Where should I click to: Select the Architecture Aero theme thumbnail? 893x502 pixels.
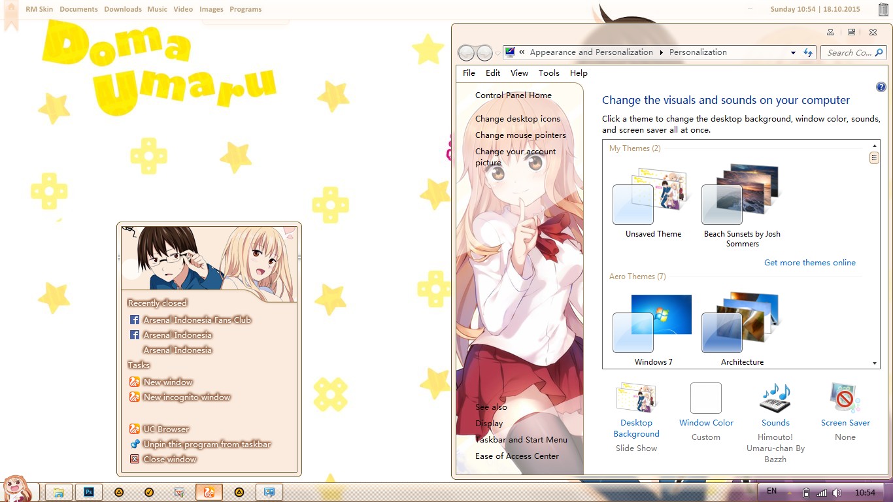(739, 322)
